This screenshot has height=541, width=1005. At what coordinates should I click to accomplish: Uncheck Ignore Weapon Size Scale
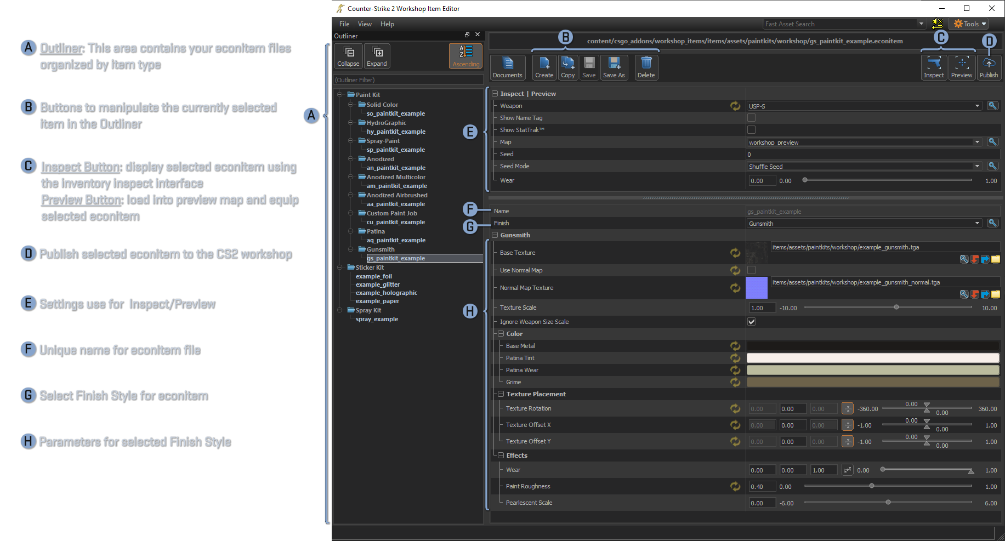pyautogui.click(x=751, y=322)
